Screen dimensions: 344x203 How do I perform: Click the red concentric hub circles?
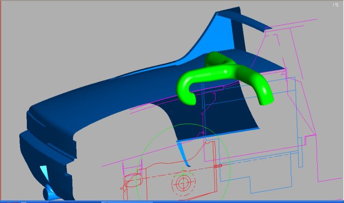click(x=183, y=183)
